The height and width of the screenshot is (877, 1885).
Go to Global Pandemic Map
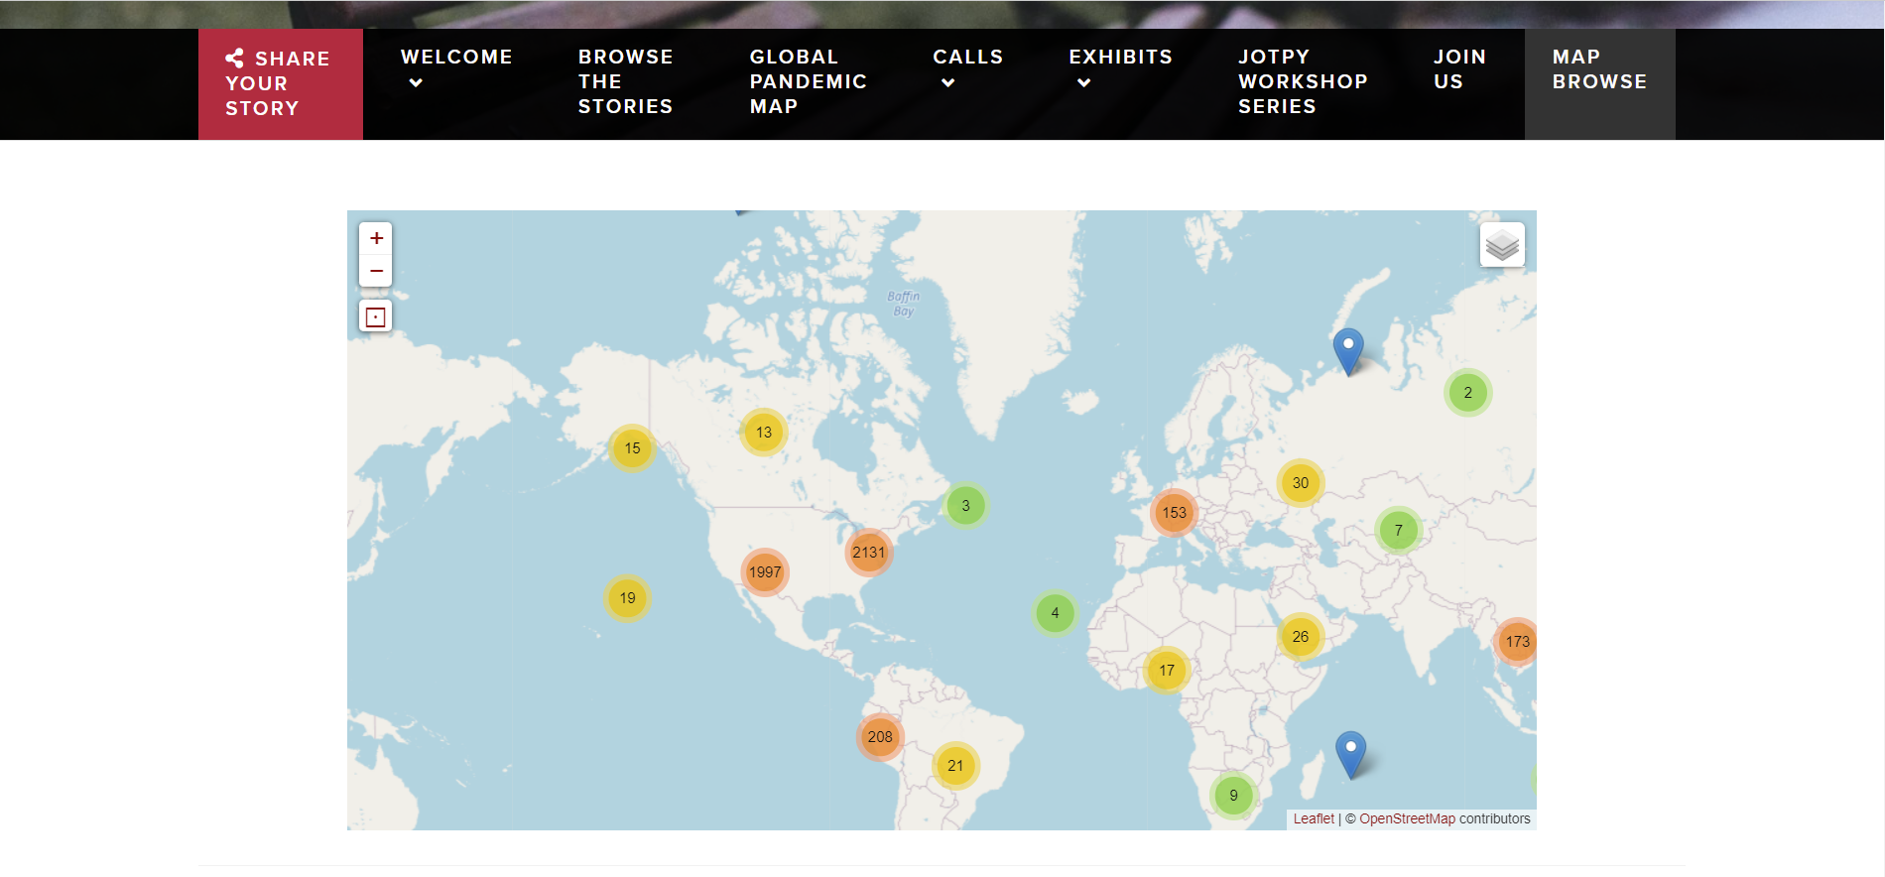[808, 82]
